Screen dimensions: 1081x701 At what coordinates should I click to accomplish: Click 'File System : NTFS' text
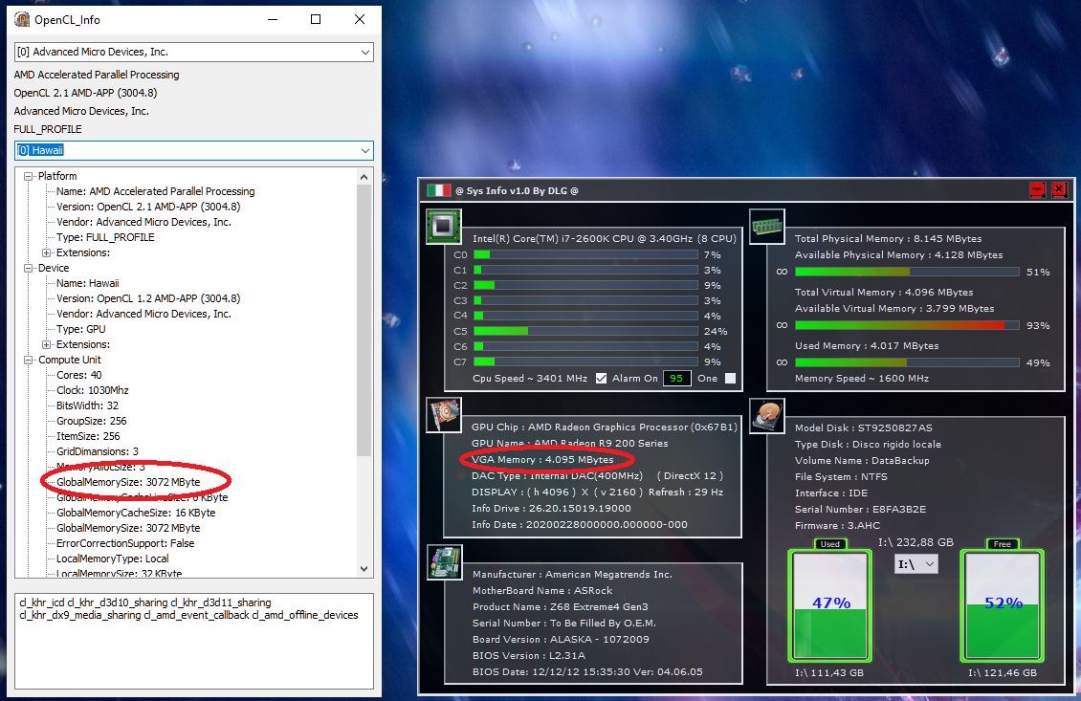point(841,477)
